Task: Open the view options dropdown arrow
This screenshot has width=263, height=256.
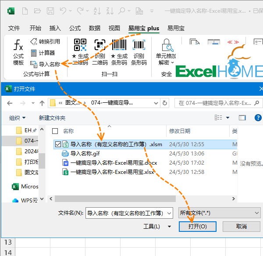Action: tap(227, 118)
